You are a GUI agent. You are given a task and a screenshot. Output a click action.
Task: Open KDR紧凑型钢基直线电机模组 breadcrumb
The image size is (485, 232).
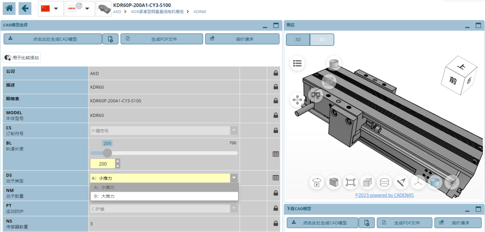tap(157, 12)
